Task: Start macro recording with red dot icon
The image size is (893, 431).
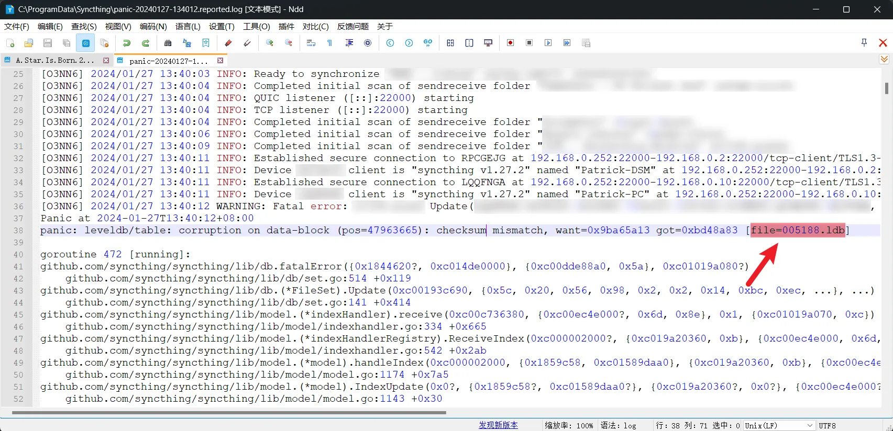Action: (x=510, y=43)
